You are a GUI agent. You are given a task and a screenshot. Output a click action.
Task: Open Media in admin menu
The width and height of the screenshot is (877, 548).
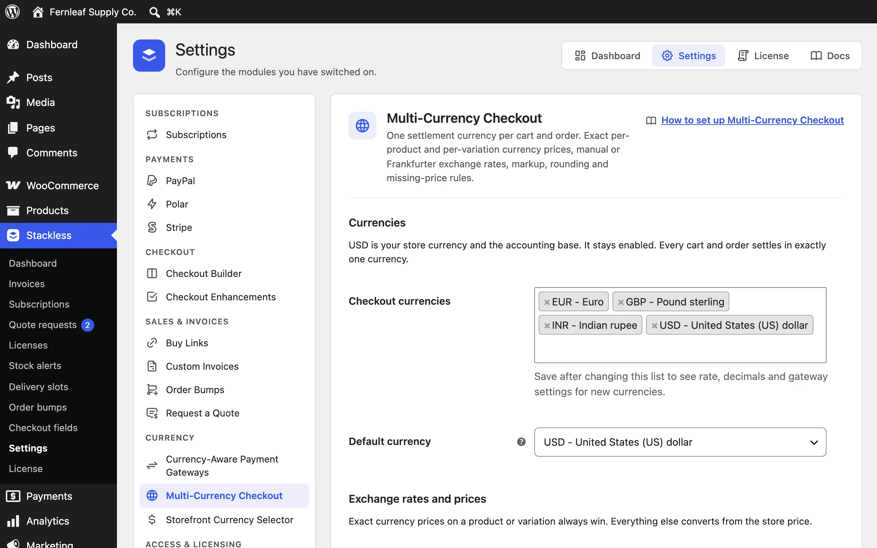(x=58, y=102)
